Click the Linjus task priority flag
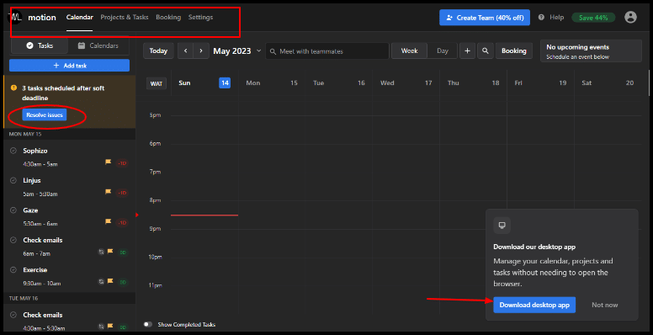The height and width of the screenshot is (335, 653). point(109,192)
